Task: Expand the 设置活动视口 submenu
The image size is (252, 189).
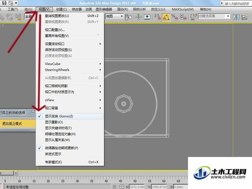Action: click(70, 44)
